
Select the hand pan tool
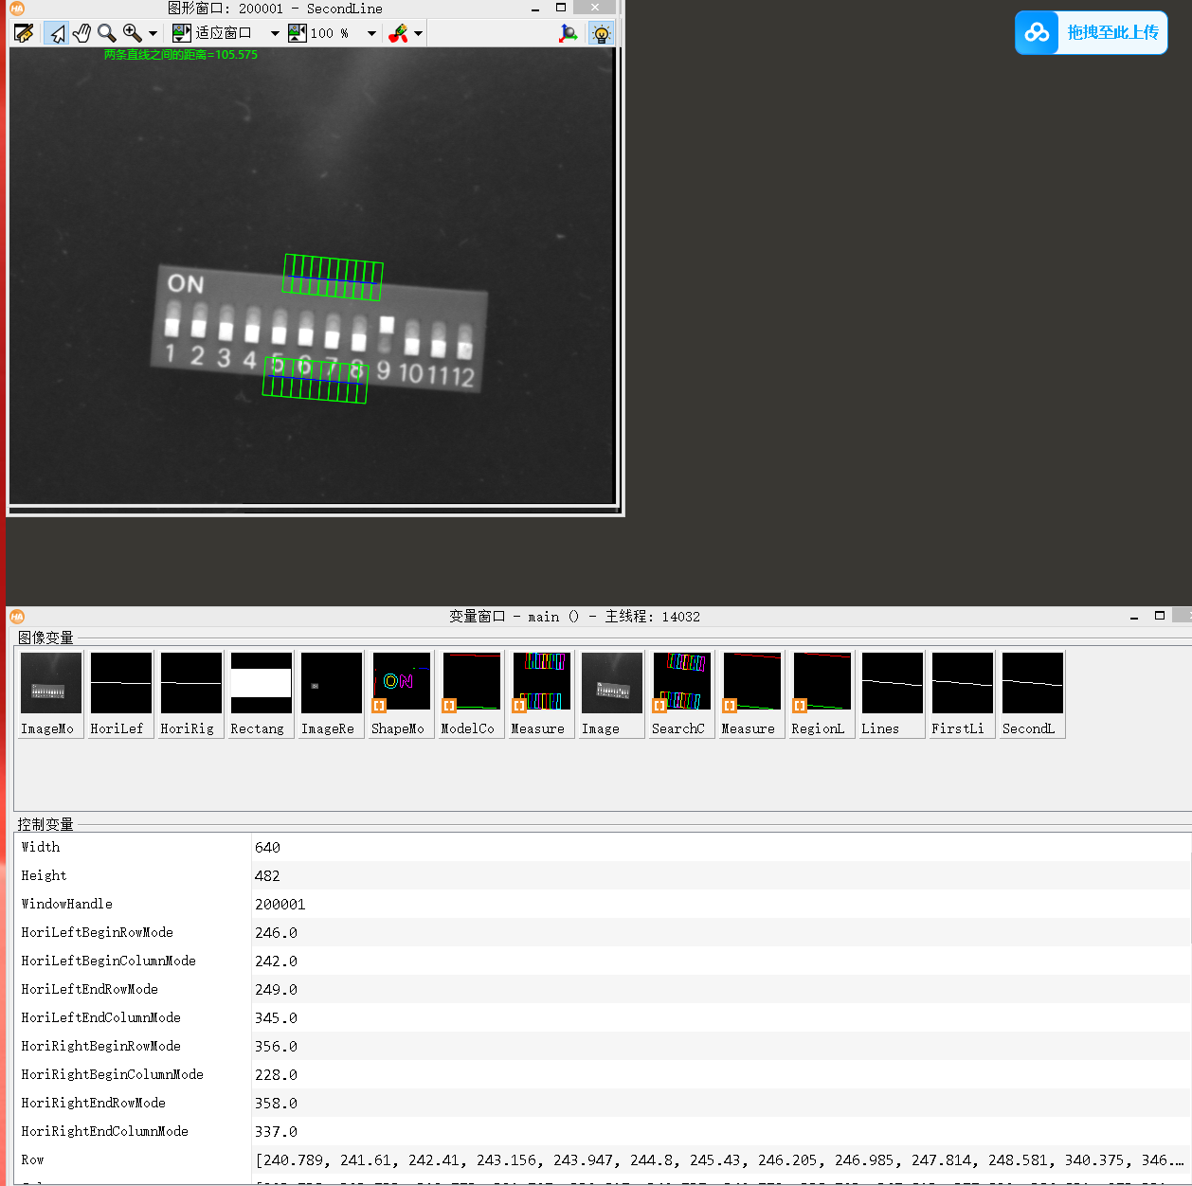click(x=82, y=33)
